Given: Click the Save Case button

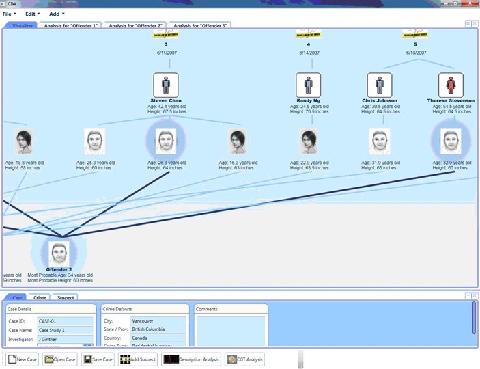Looking at the screenshot, I should click(98, 359).
